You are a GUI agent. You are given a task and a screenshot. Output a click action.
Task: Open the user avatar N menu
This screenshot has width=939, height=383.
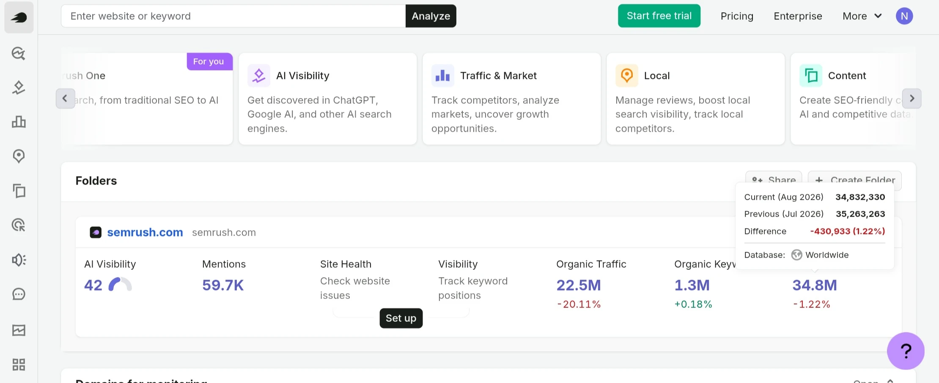pyautogui.click(x=904, y=16)
